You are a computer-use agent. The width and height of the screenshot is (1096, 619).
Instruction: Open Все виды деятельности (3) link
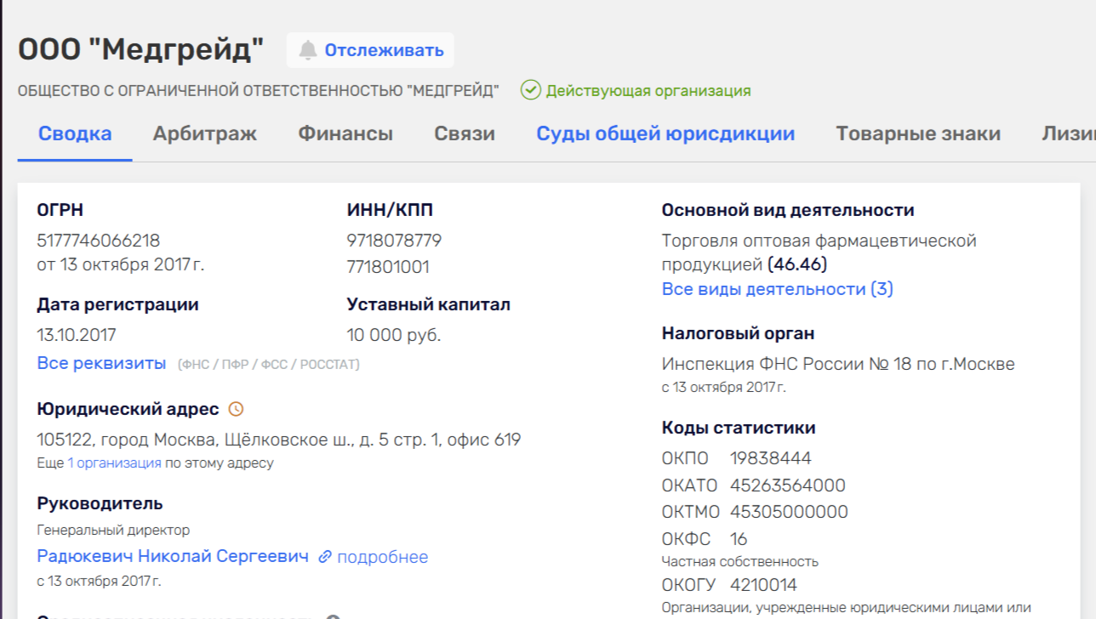pos(778,289)
